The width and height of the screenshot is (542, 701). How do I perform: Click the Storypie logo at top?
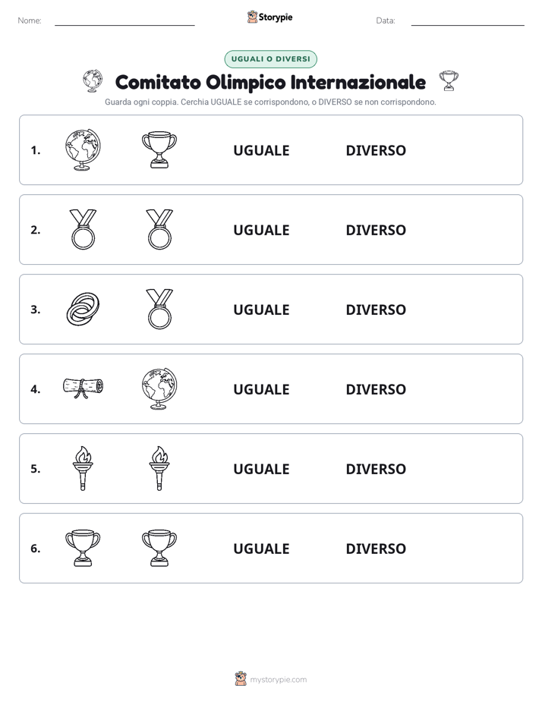tap(270, 17)
